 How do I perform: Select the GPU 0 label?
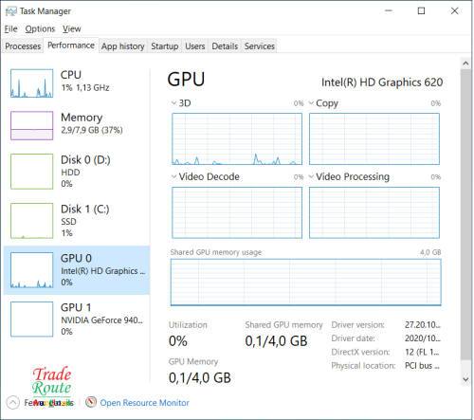76,258
